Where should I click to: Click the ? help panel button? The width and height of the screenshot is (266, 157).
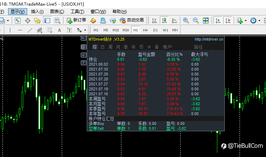pyautogui.click(x=84, y=63)
